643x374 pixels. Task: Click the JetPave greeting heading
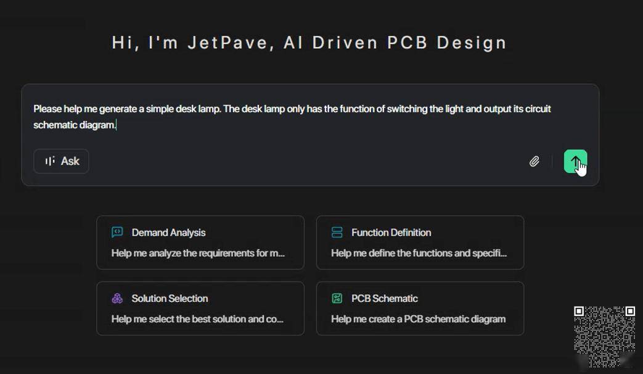click(x=309, y=43)
